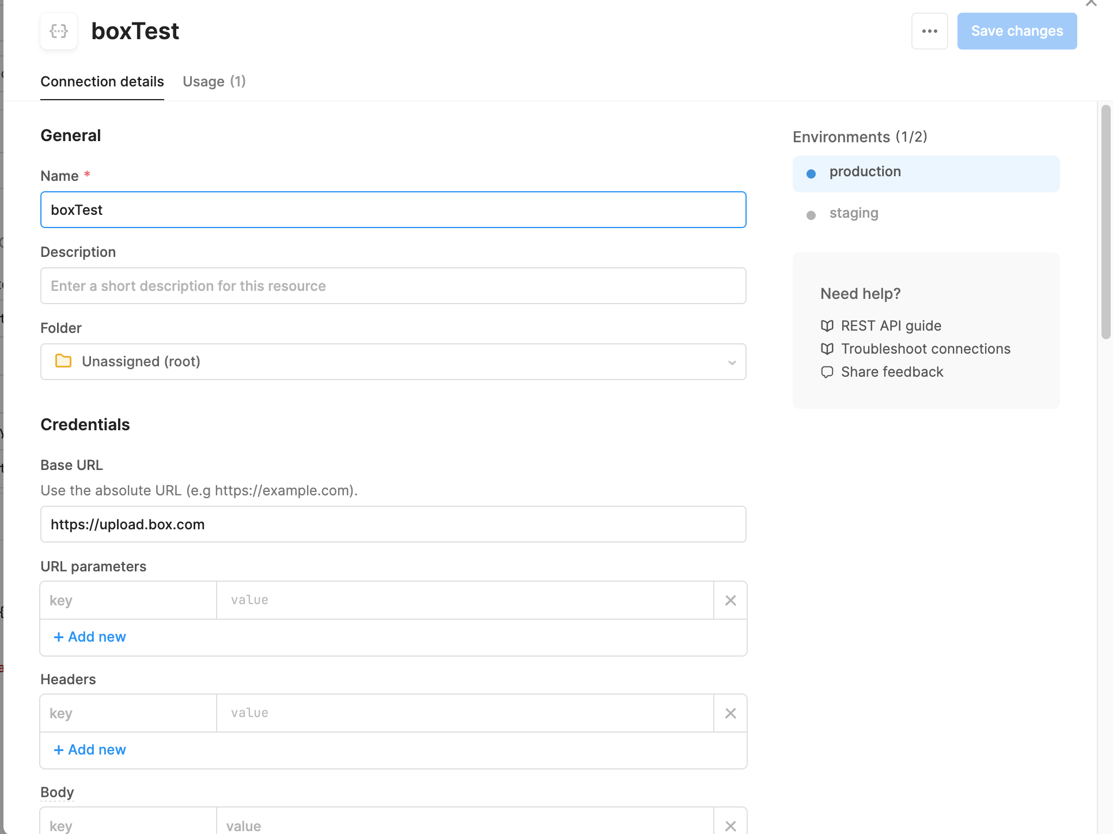This screenshot has width=1113, height=834.
Task: Click the Name input field
Action: [x=393, y=210]
